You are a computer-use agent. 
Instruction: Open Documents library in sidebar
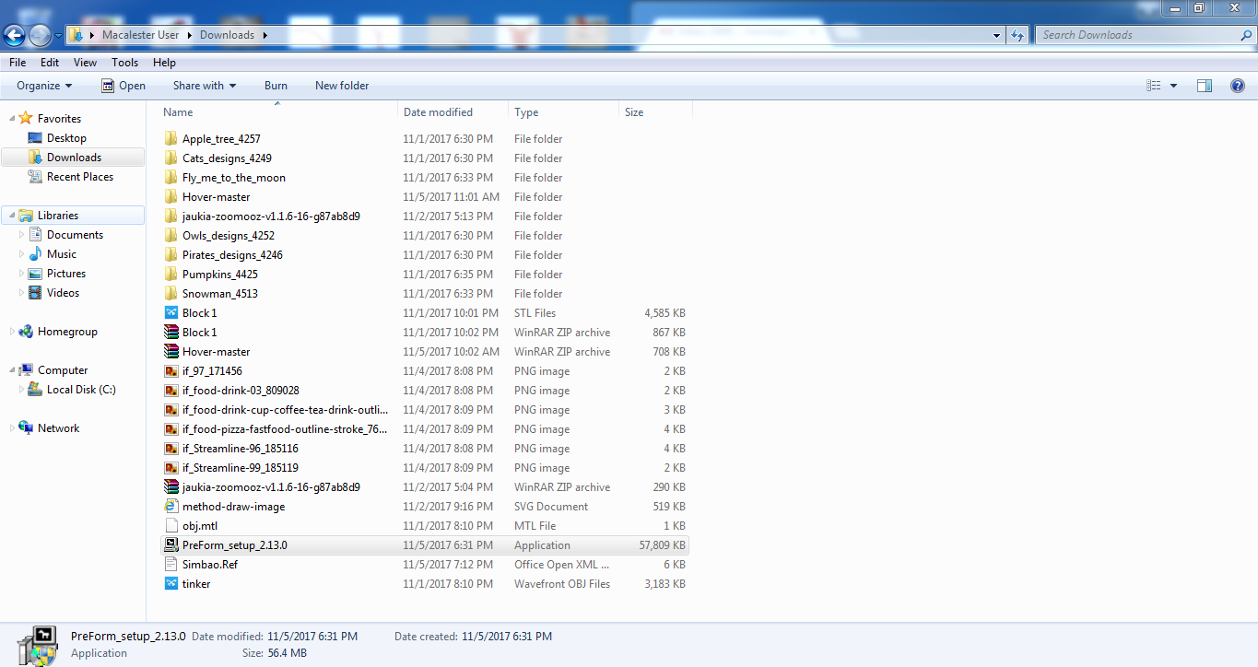coord(75,235)
